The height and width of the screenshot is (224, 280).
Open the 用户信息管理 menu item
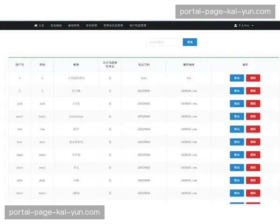point(138,26)
